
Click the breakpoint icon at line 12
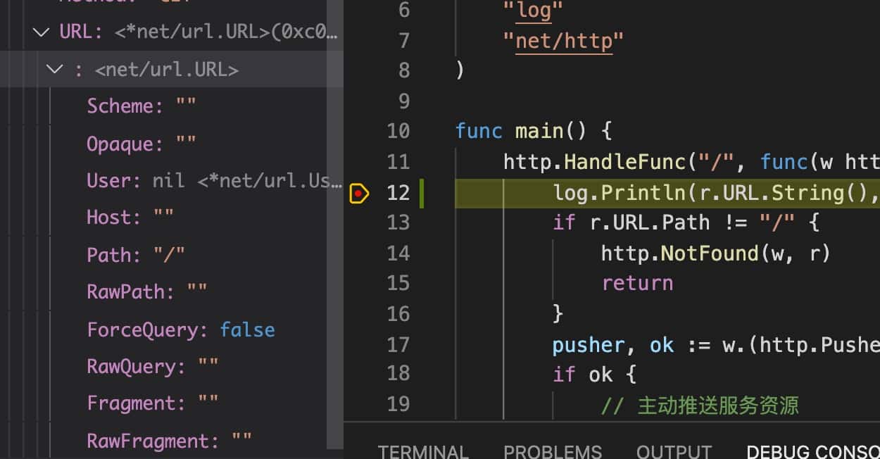(359, 193)
